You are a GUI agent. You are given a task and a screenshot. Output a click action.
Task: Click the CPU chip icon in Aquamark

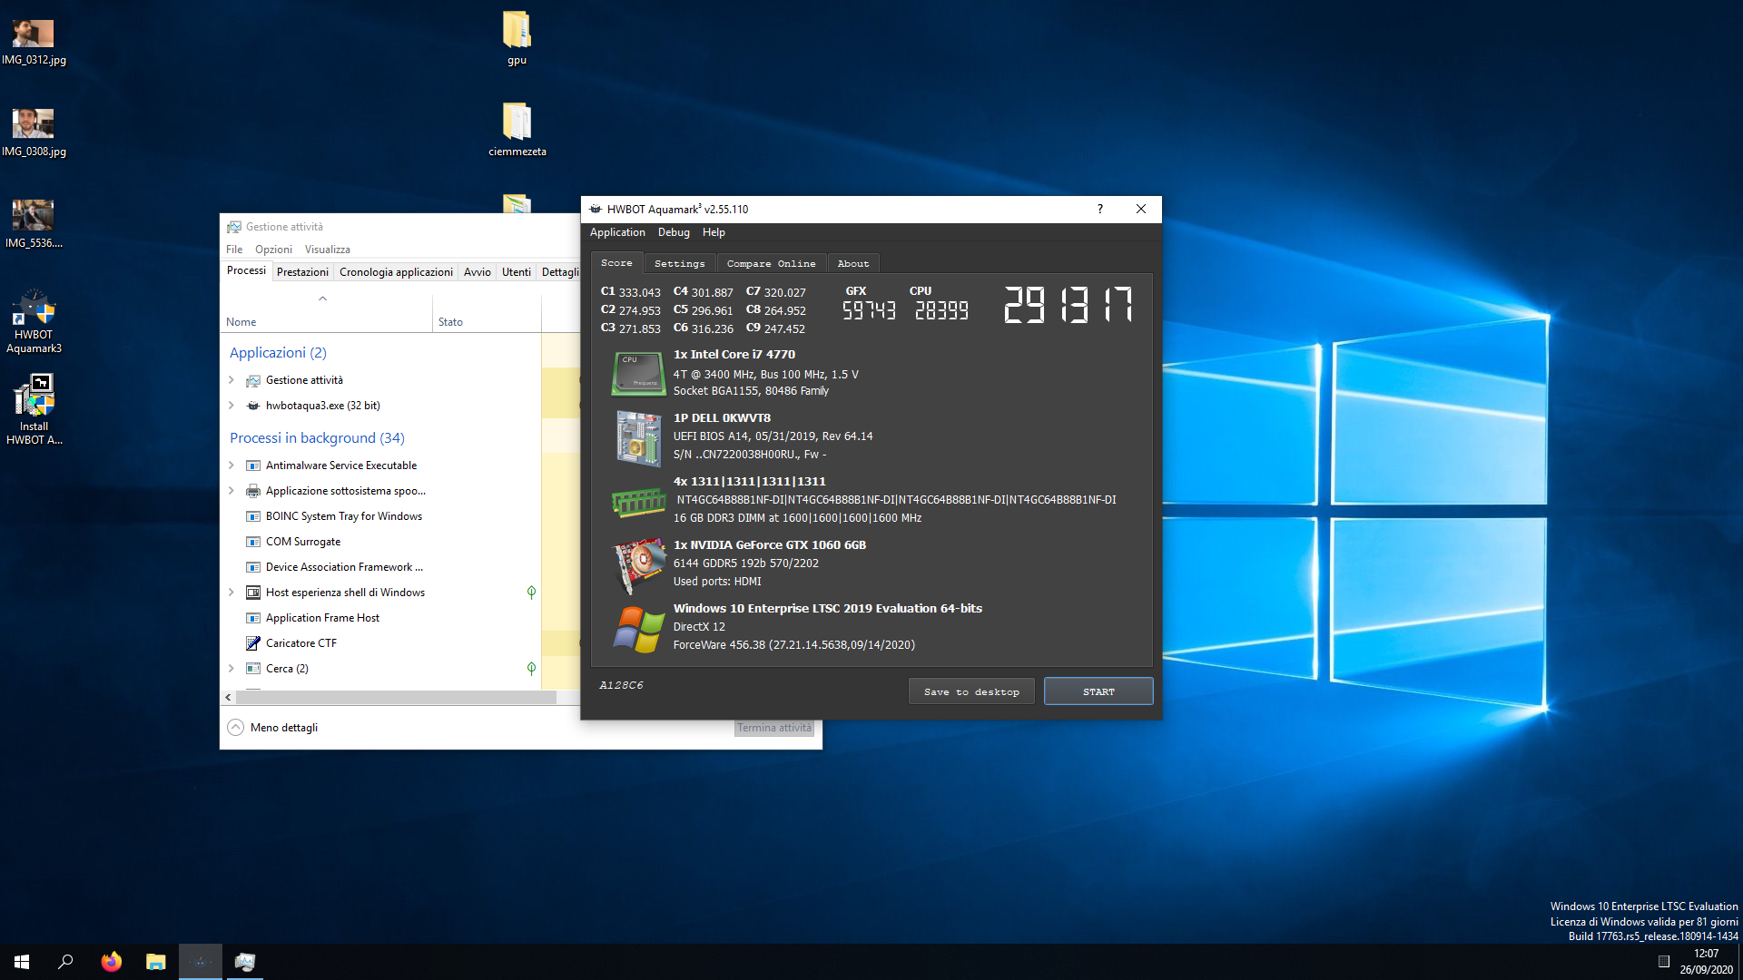point(639,374)
